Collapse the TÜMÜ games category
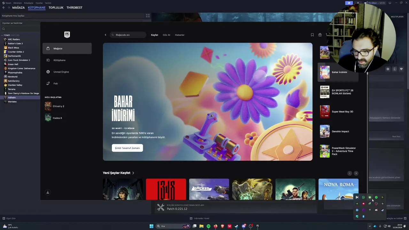 click(2, 35)
